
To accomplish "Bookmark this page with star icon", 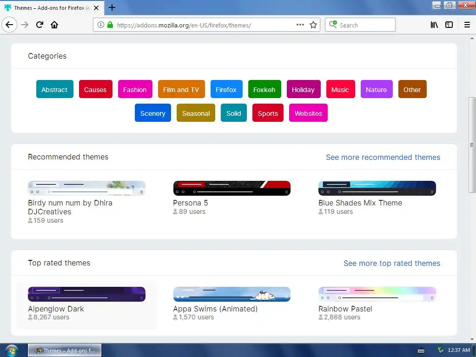I will pos(313,25).
